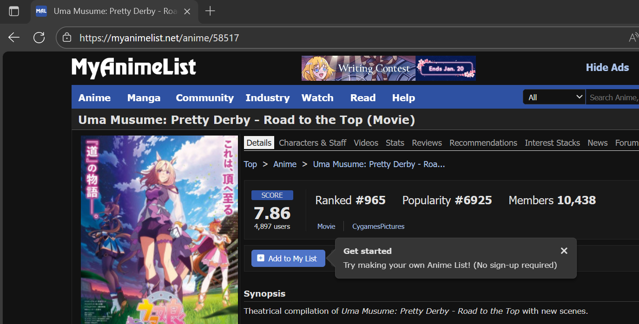Open the Community navigation menu
This screenshot has height=324, width=639.
(x=204, y=98)
